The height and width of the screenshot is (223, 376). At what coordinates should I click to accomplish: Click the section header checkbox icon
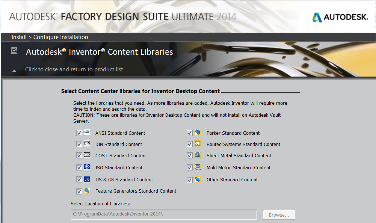14,50
